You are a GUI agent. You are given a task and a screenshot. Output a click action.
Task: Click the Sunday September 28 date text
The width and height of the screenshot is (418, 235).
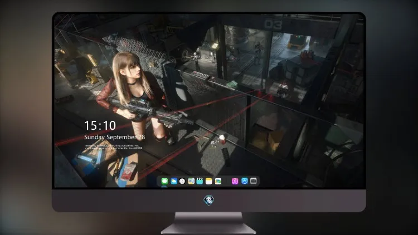pos(115,137)
